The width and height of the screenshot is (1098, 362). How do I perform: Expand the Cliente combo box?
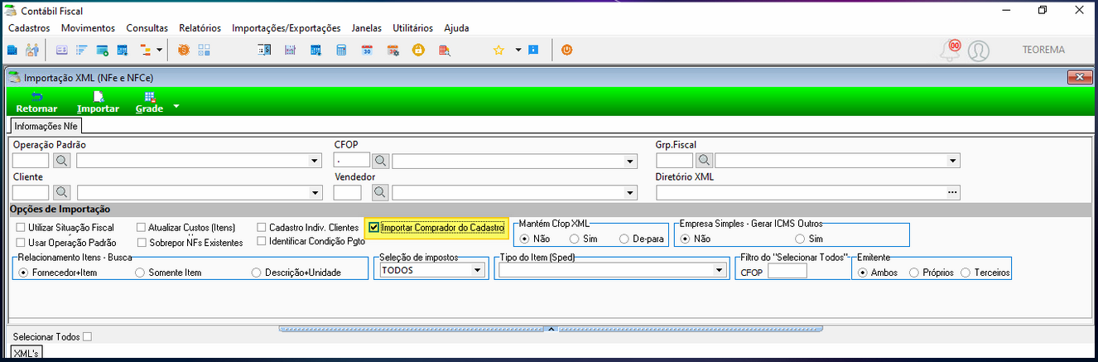[x=315, y=192]
